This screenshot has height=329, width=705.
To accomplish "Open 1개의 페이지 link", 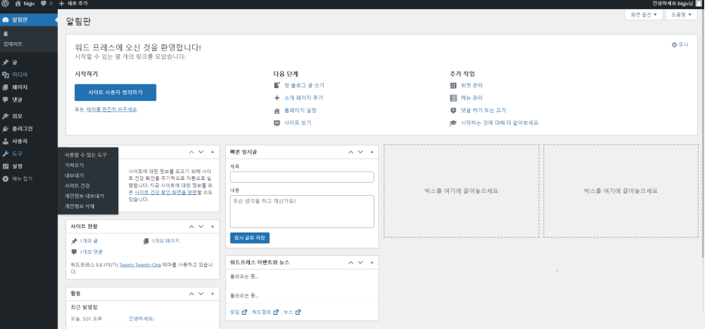I will point(166,241).
